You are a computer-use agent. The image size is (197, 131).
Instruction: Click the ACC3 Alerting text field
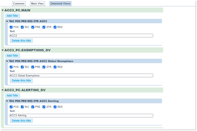[x=81, y=115]
